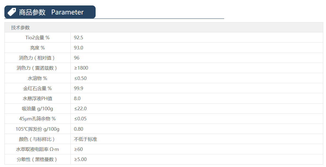Select the ≥1800 value cell
The width and height of the screenshot is (326, 167).
pos(81,68)
